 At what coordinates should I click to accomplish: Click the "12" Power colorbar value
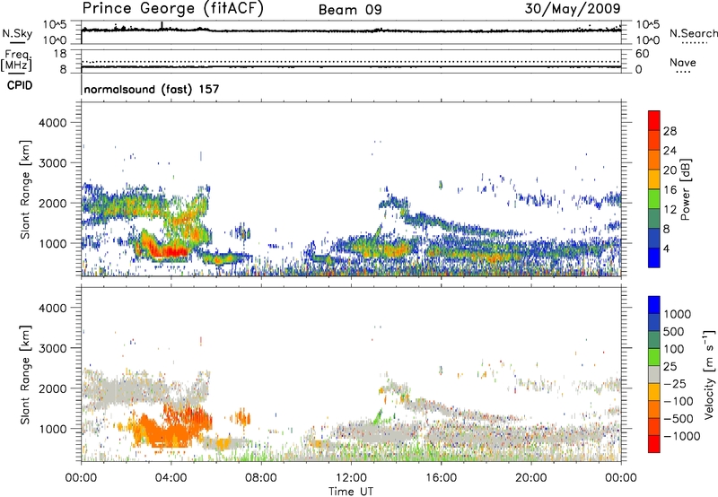670,210
